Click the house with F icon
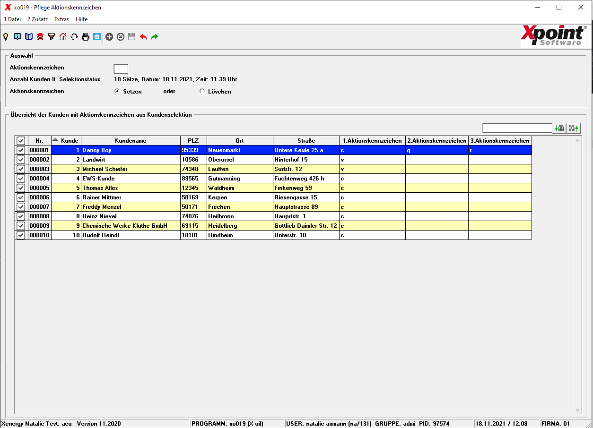The image size is (593, 428). pos(63,36)
